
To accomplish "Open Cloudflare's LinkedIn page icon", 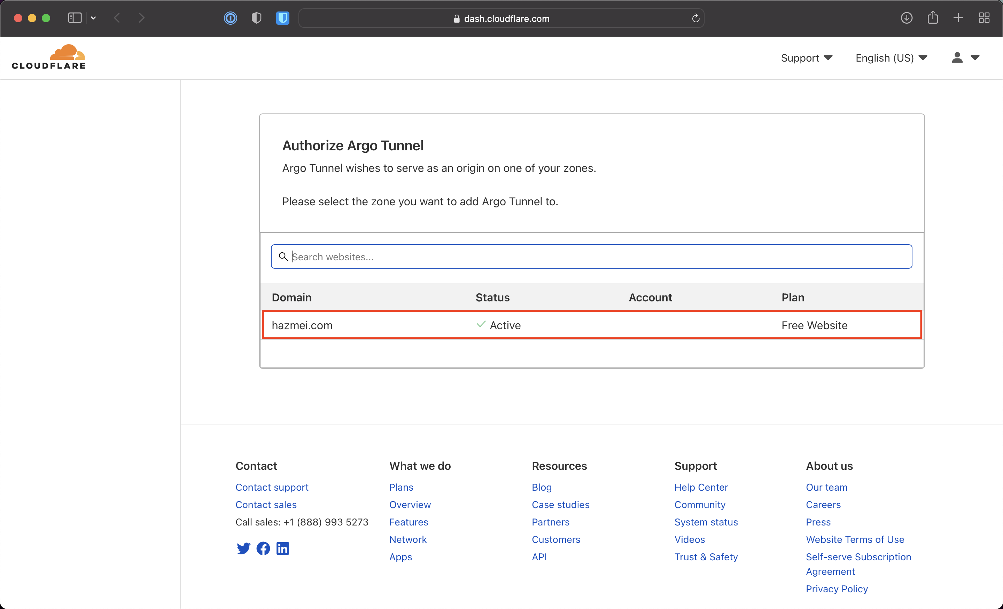I will coord(282,548).
